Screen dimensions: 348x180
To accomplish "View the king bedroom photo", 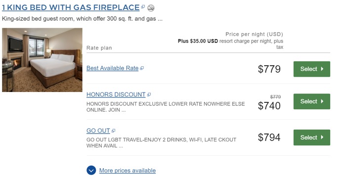I will 42,60.
